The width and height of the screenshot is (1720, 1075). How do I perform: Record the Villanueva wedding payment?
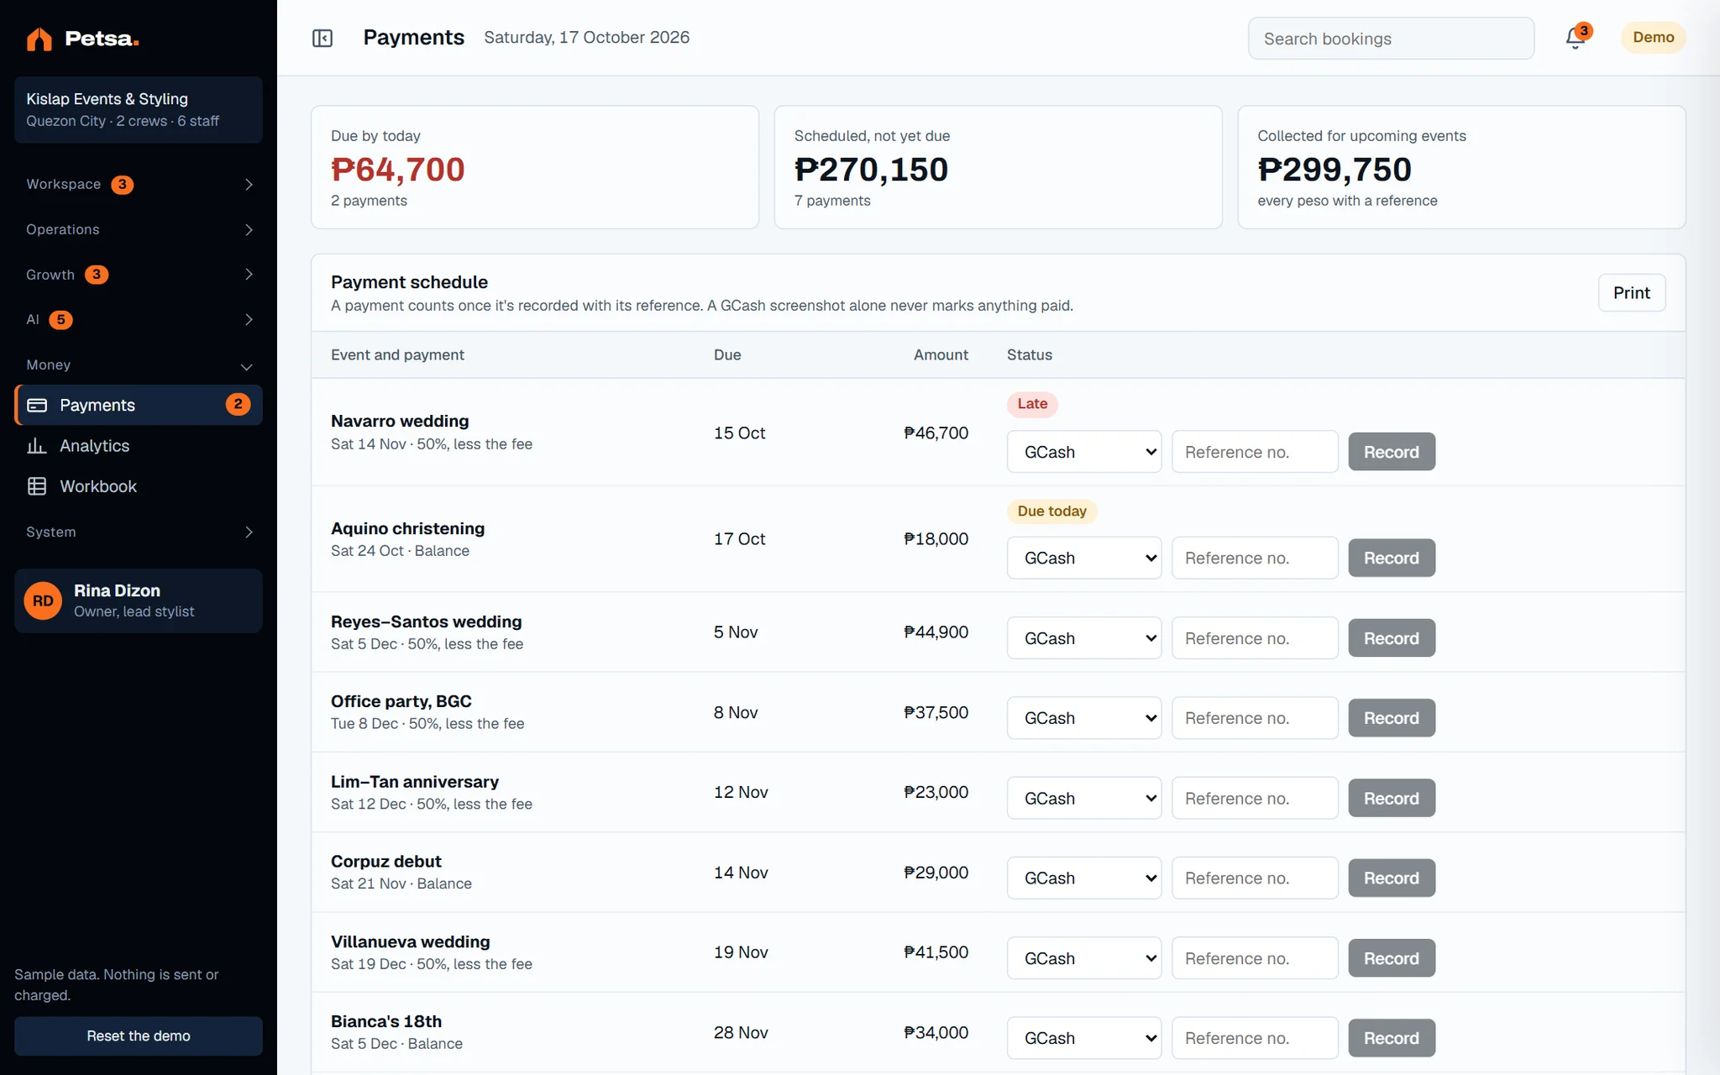1392,958
